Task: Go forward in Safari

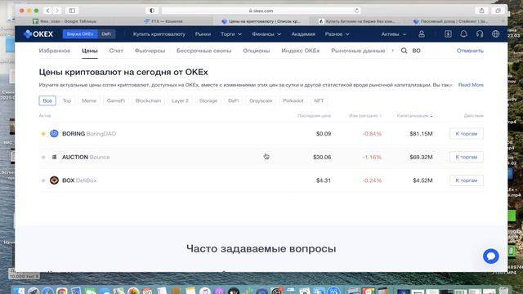Action: (57, 11)
